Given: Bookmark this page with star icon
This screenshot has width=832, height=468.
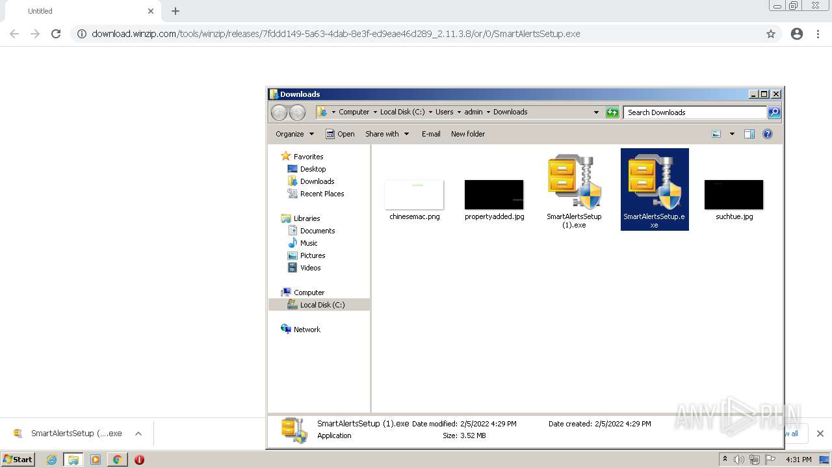Looking at the screenshot, I should click(771, 34).
